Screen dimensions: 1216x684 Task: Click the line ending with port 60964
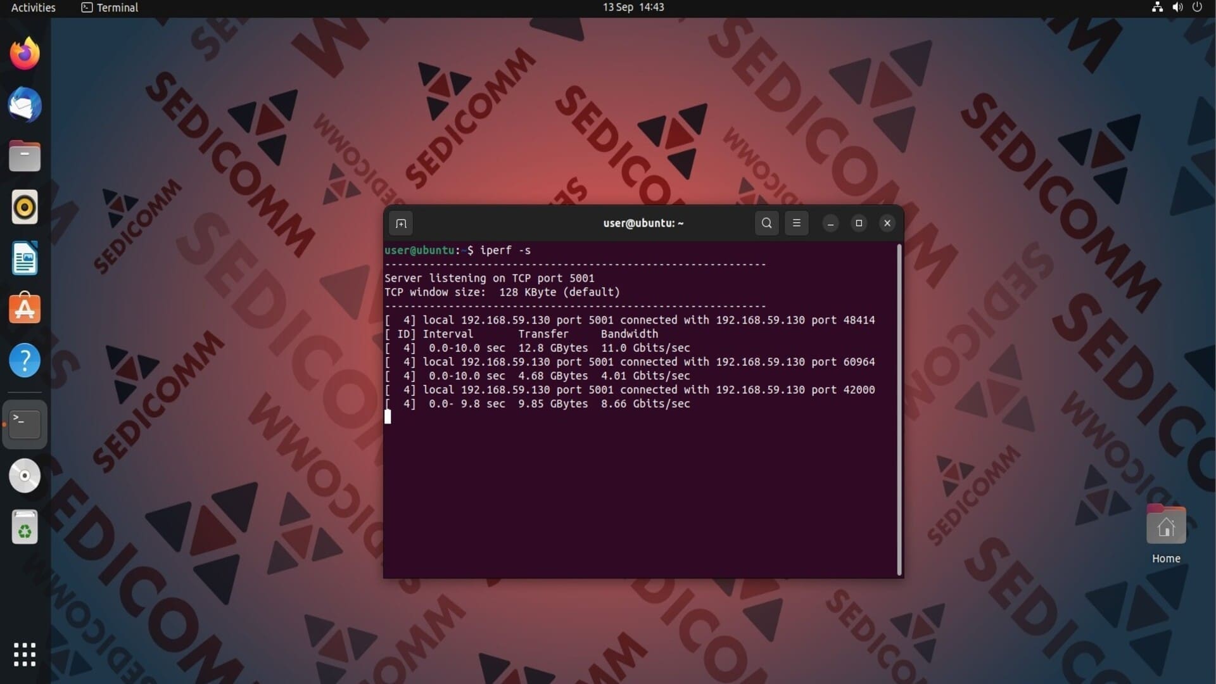pyautogui.click(x=630, y=362)
